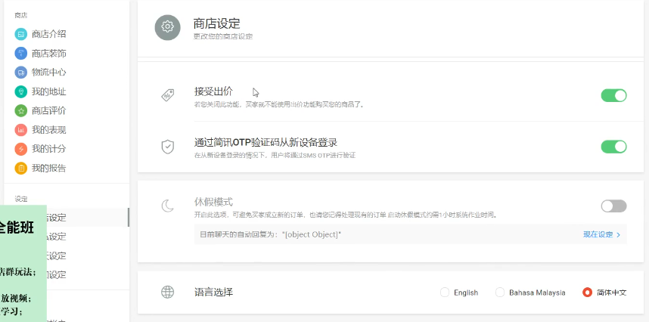This screenshot has height=322, width=649.
Task: Click the language globe icon
Action: tap(168, 293)
